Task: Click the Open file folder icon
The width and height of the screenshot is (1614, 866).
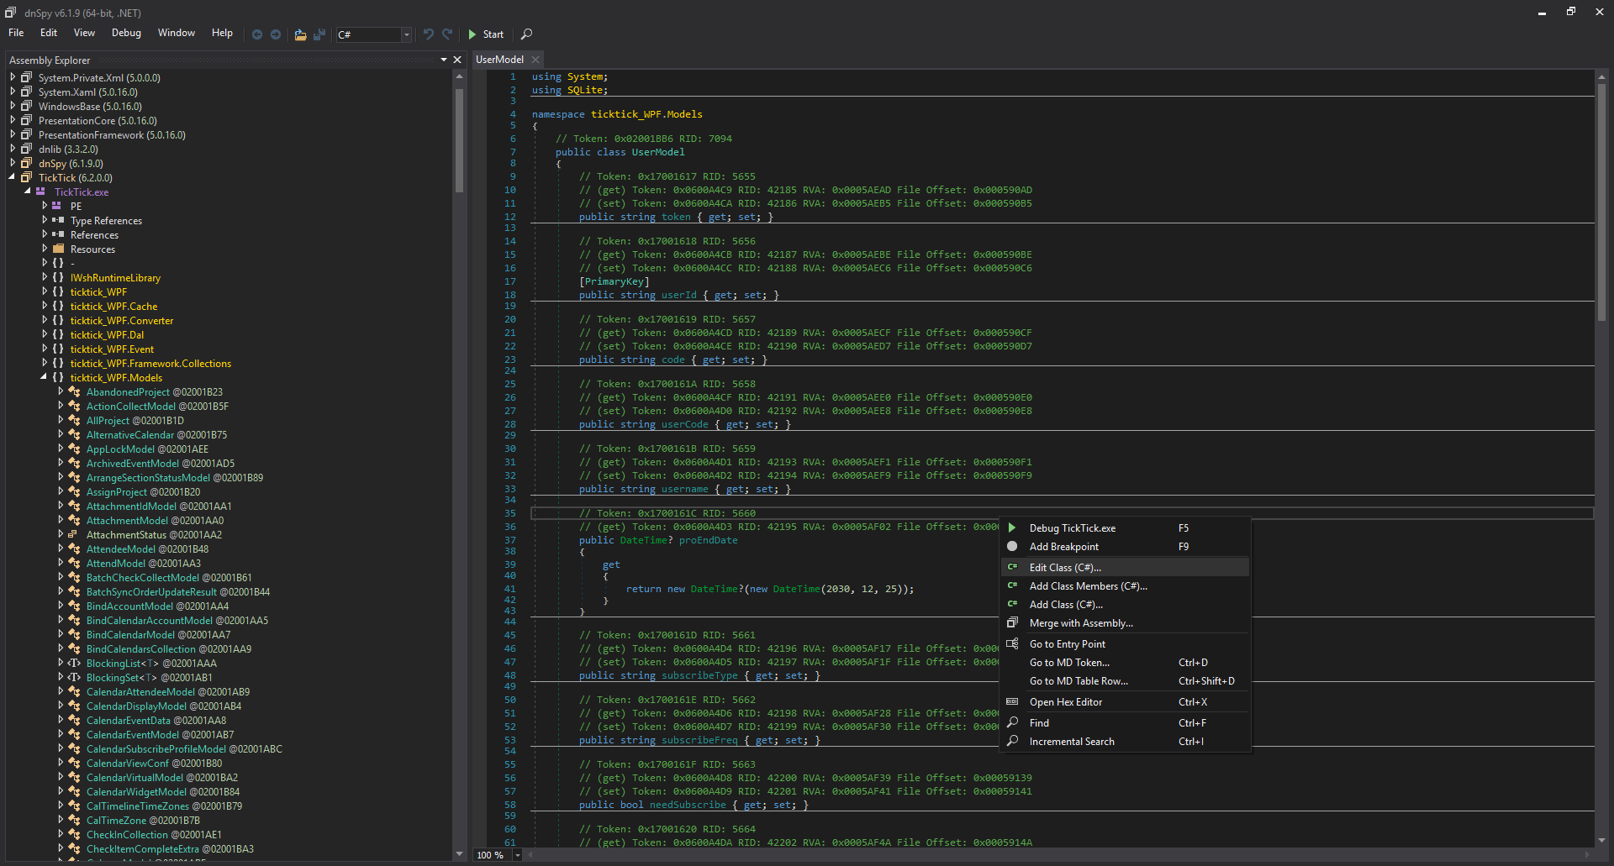Action: [x=300, y=34]
